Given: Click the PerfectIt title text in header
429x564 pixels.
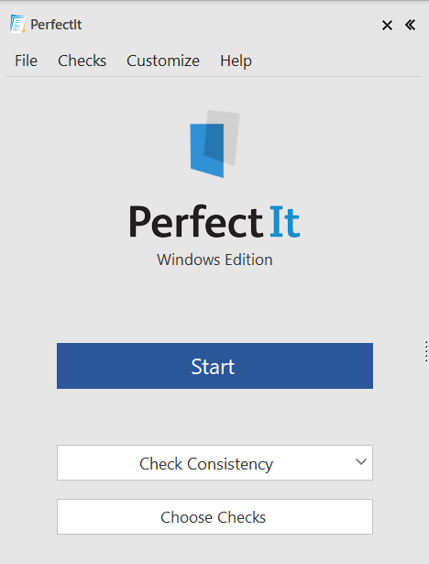Looking at the screenshot, I should coord(56,25).
